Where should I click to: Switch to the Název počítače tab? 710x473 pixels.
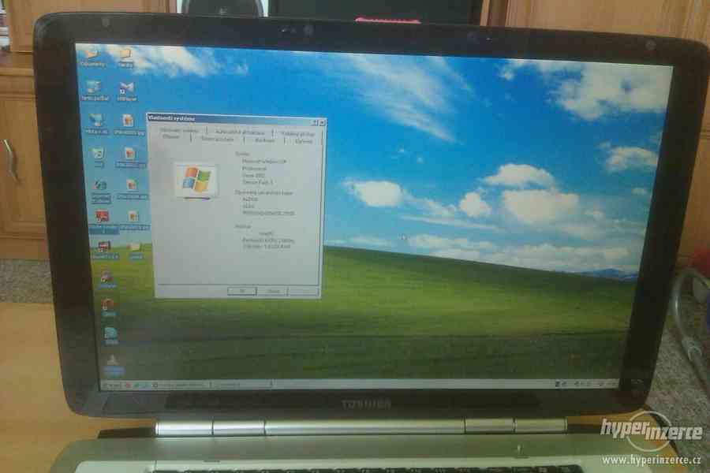[218, 139]
